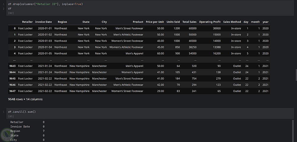This screenshot has height=142, width=297.
Task: Click the Outlet cell in row 9645
Action: [x=237, y=78]
